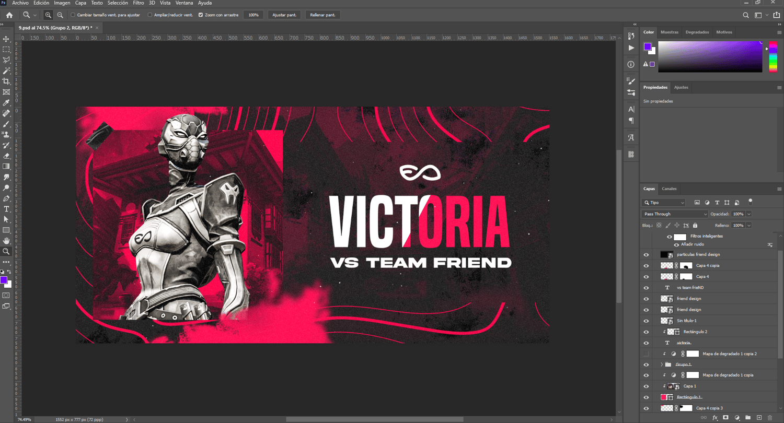
Task: Open the Glyphs panel icon
Action: [631, 138]
